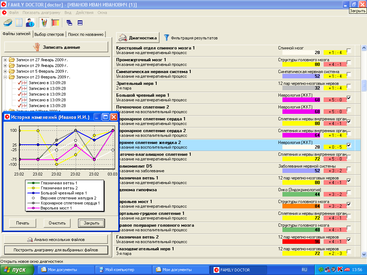Open the Окна menu
367x275 pixels.
(102, 13)
